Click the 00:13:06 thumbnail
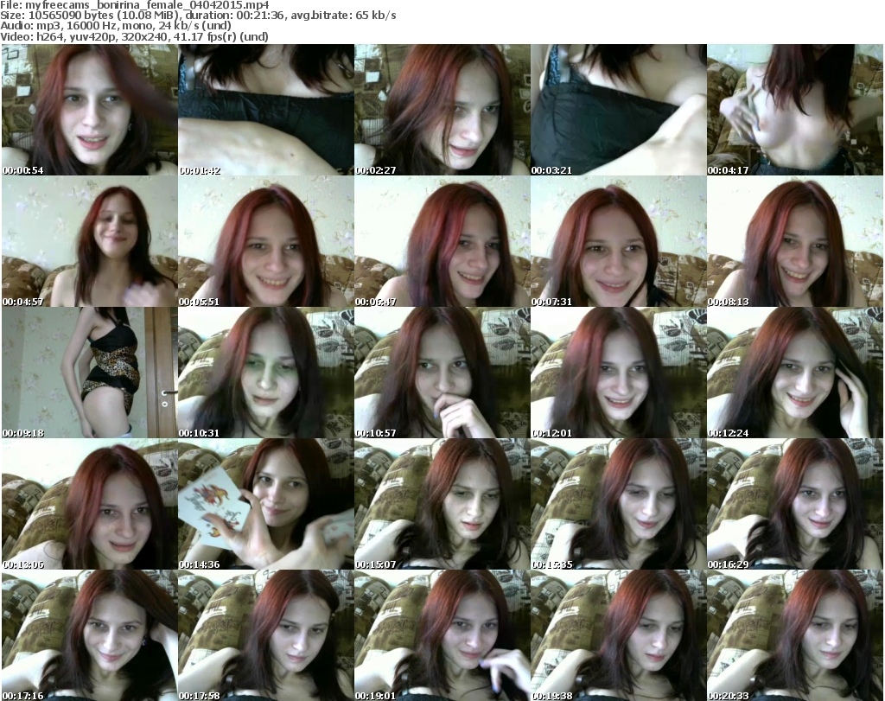The image size is (885, 701). tap(90, 504)
